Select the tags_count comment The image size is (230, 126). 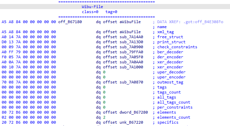click(x=169, y=92)
